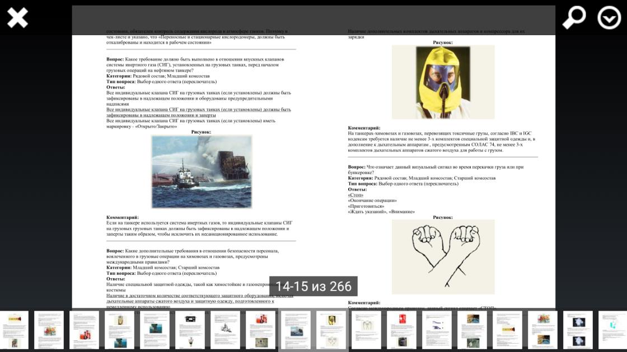Open the seventh thumbnail with the mechanical part
This screenshot has height=352, width=627.
(x=225, y=330)
